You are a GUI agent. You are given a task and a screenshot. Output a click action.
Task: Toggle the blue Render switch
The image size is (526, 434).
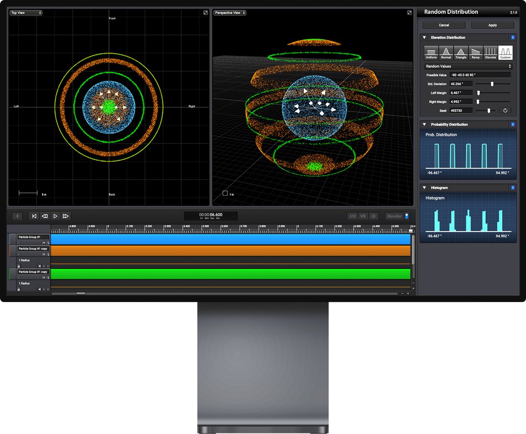[x=406, y=216]
